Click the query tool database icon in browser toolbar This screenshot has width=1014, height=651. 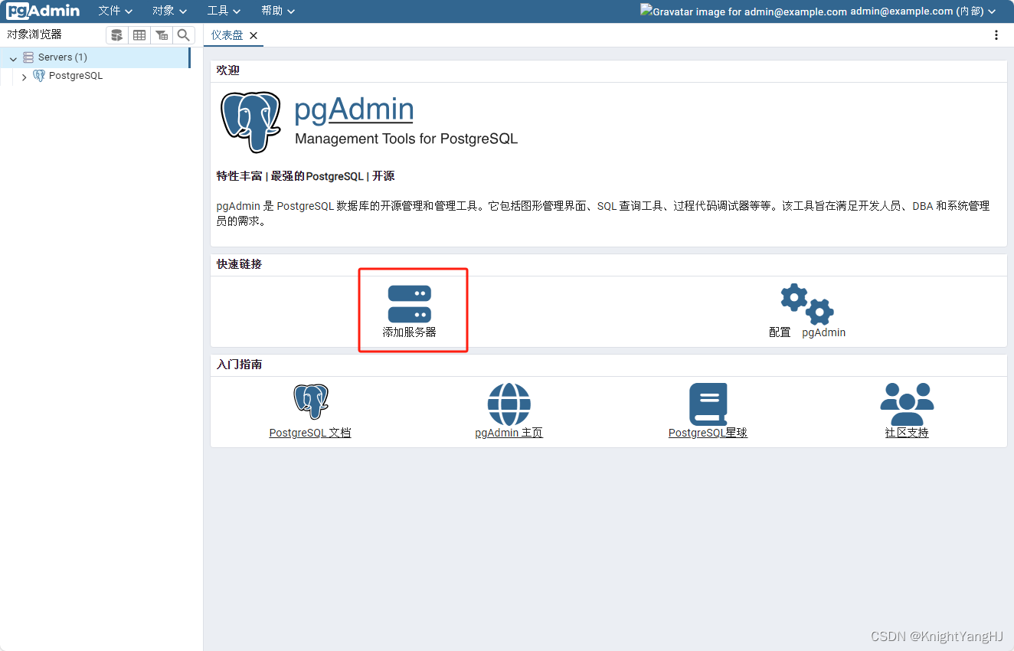point(116,34)
